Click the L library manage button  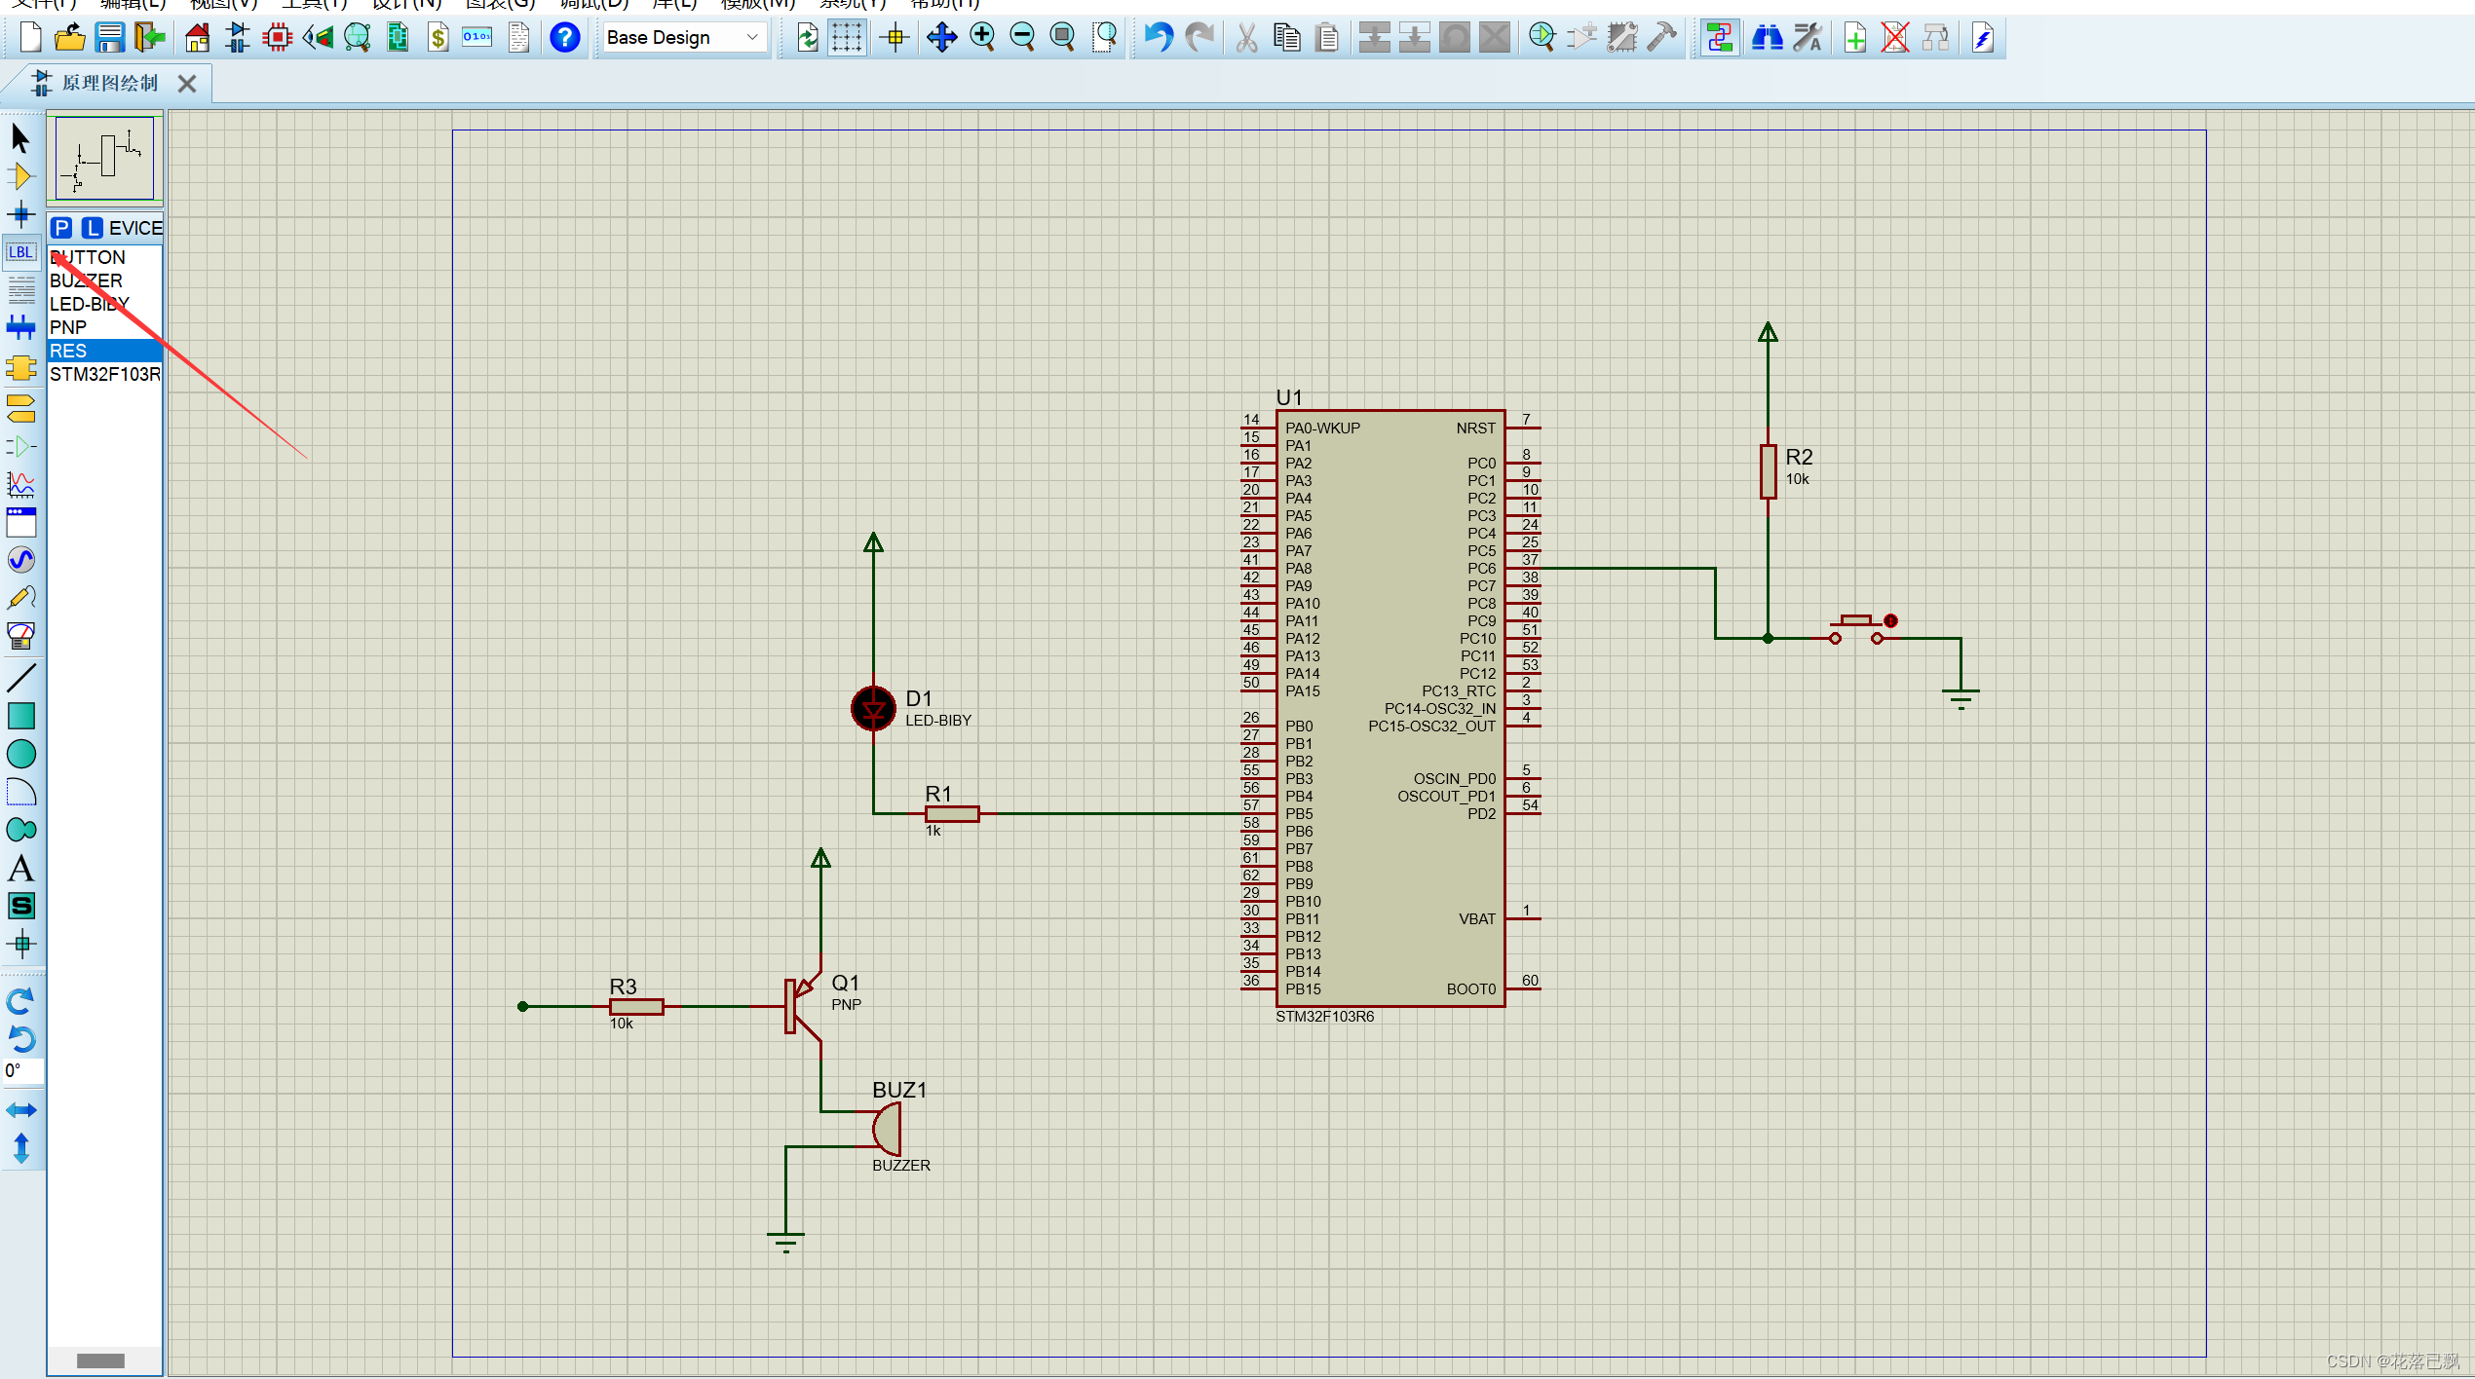tap(92, 228)
